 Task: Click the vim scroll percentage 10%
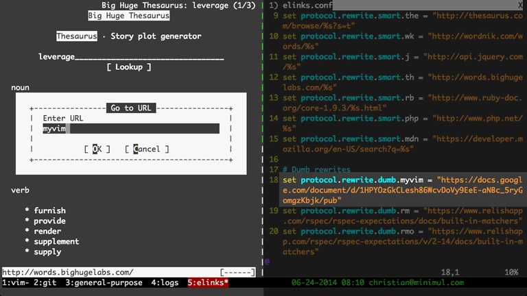tap(511, 272)
